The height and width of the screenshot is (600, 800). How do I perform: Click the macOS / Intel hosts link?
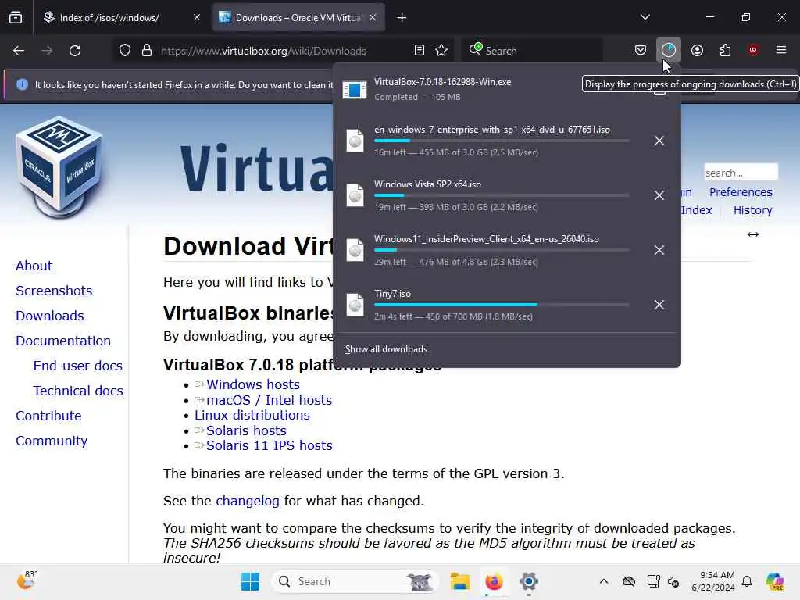coord(269,400)
